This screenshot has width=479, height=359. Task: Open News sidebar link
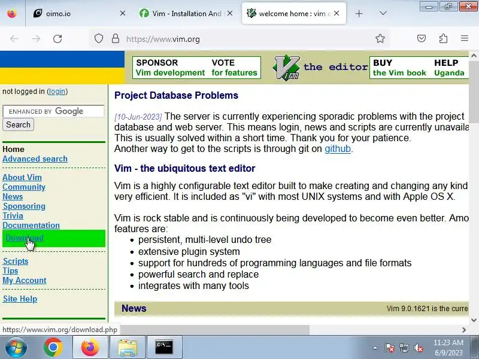click(x=13, y=197)
